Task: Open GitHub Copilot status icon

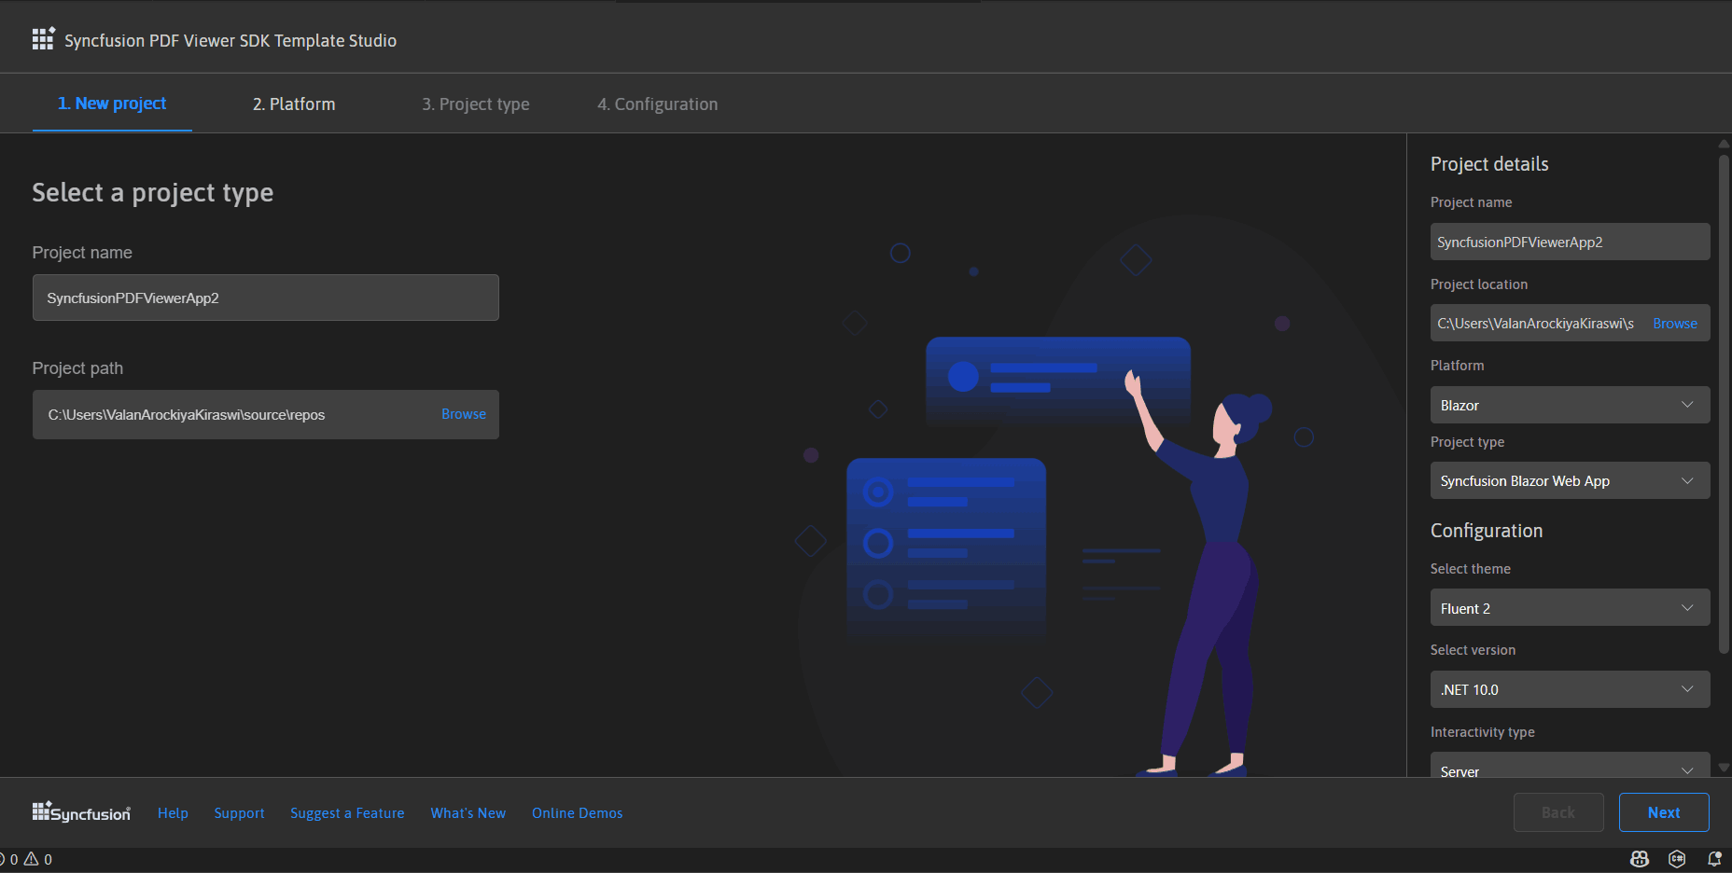Action: coord(1640,859)
